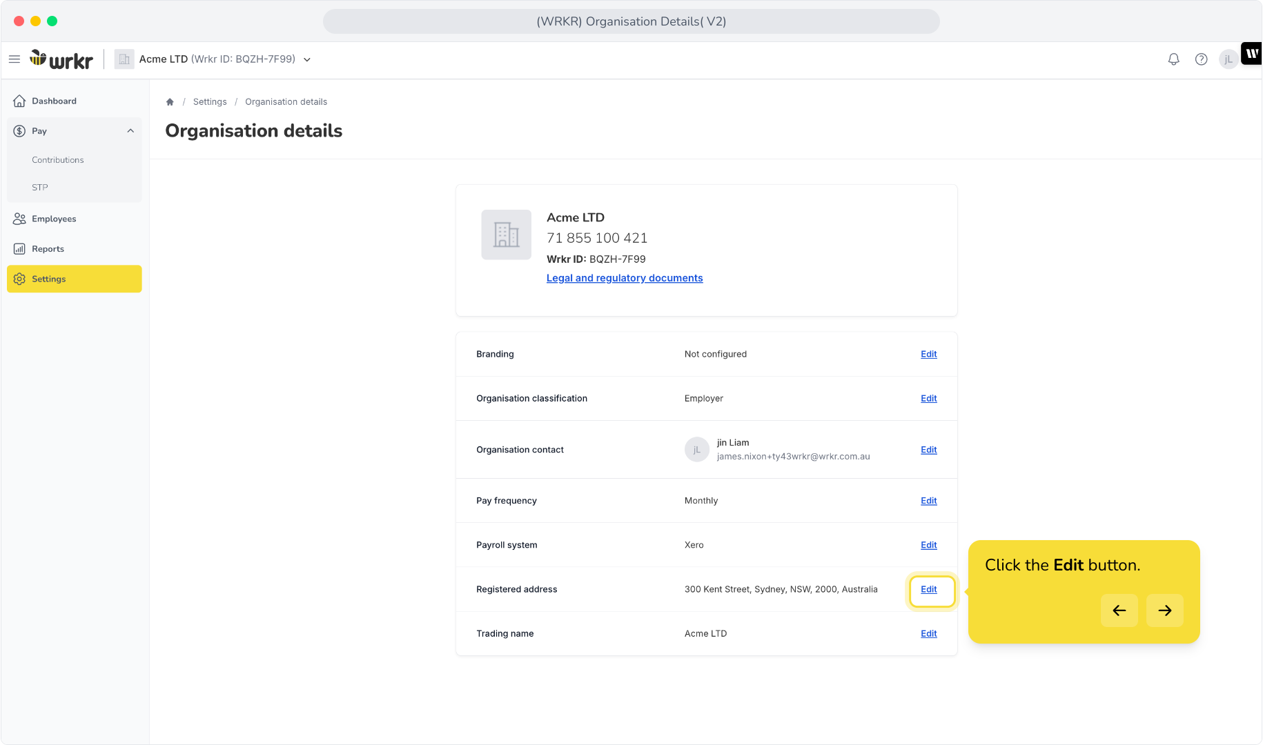The width and height of the screenshot is (1263, 745).
Task: Maximize the window with green button
Action: pyautogui.click(x=52, y=21)
